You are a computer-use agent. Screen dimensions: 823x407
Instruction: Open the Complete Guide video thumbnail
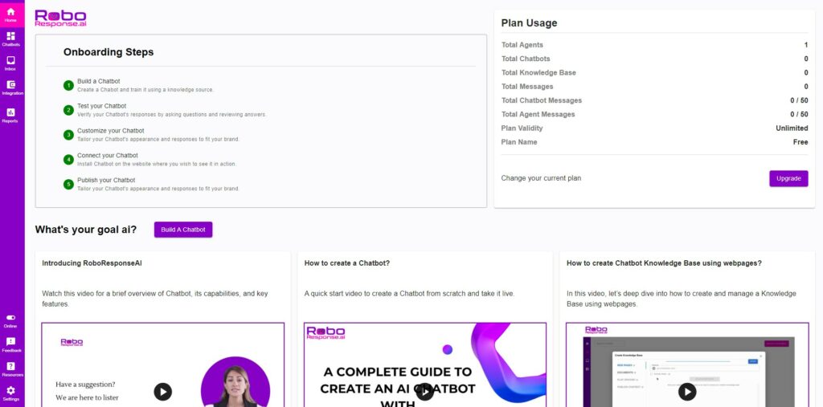tap(424, 365)
